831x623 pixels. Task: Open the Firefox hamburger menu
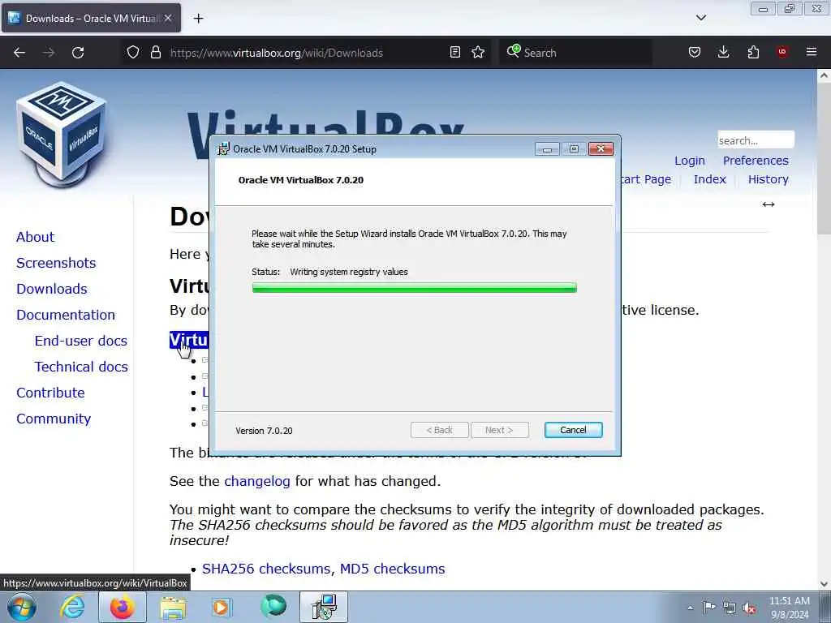point(812,52)
